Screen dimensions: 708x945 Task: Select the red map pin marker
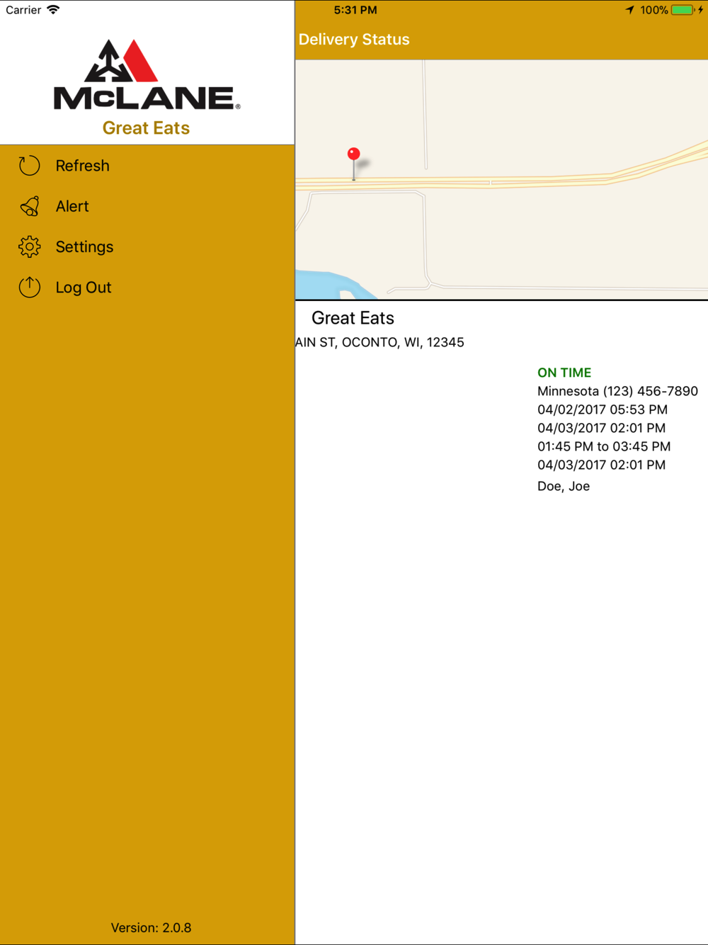(353, 164)
